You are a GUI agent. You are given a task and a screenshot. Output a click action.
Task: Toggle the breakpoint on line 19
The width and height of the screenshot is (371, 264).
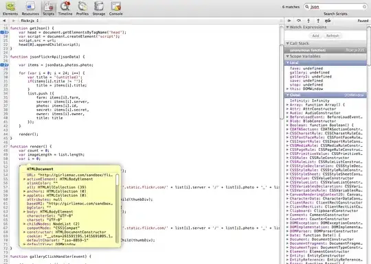[4, 32]
